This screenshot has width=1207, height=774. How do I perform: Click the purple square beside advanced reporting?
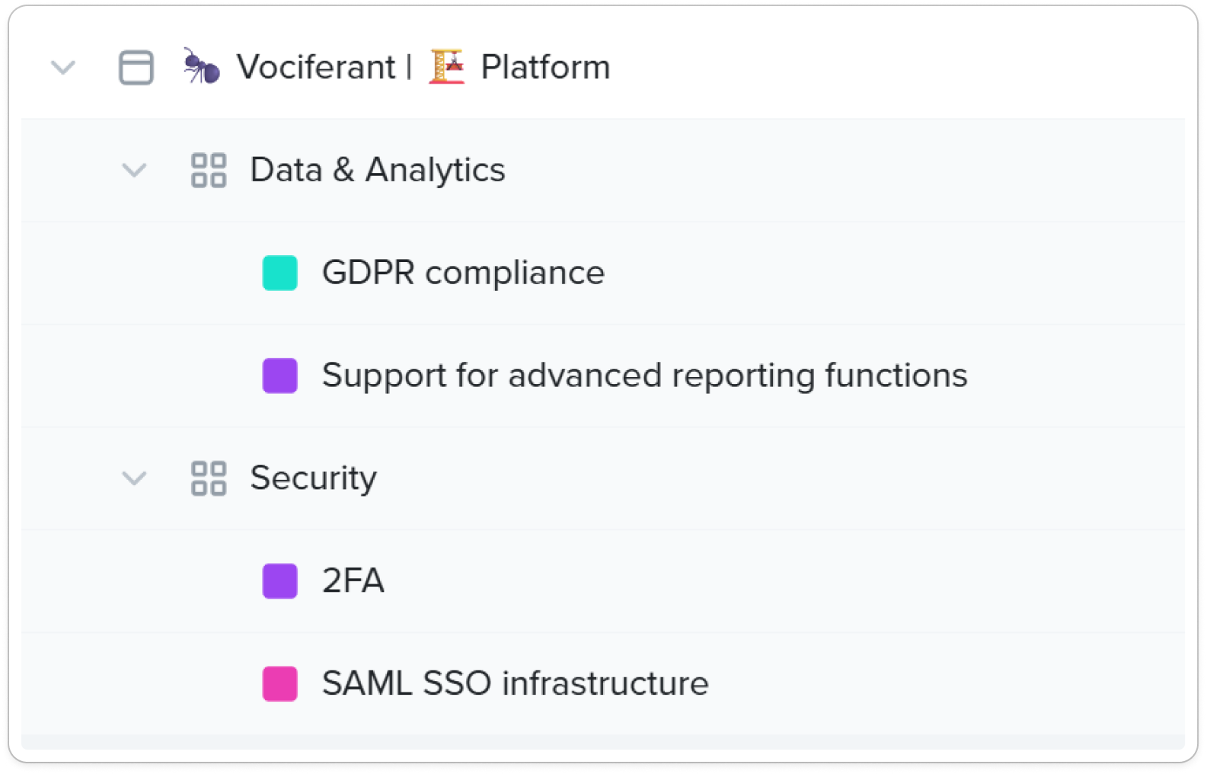click(280, 376)
